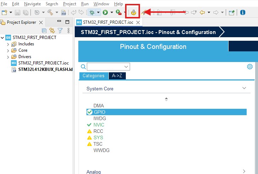Maximize the Project Explorer panel
Viewport: 258px width, 174px height.
[67, 22]
